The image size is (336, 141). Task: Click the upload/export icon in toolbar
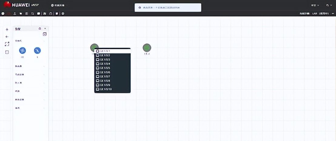tap(15, 14)
